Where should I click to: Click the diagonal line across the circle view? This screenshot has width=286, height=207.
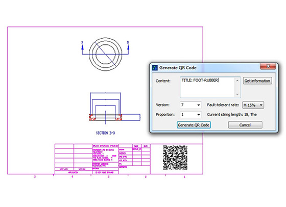point(105,54)
